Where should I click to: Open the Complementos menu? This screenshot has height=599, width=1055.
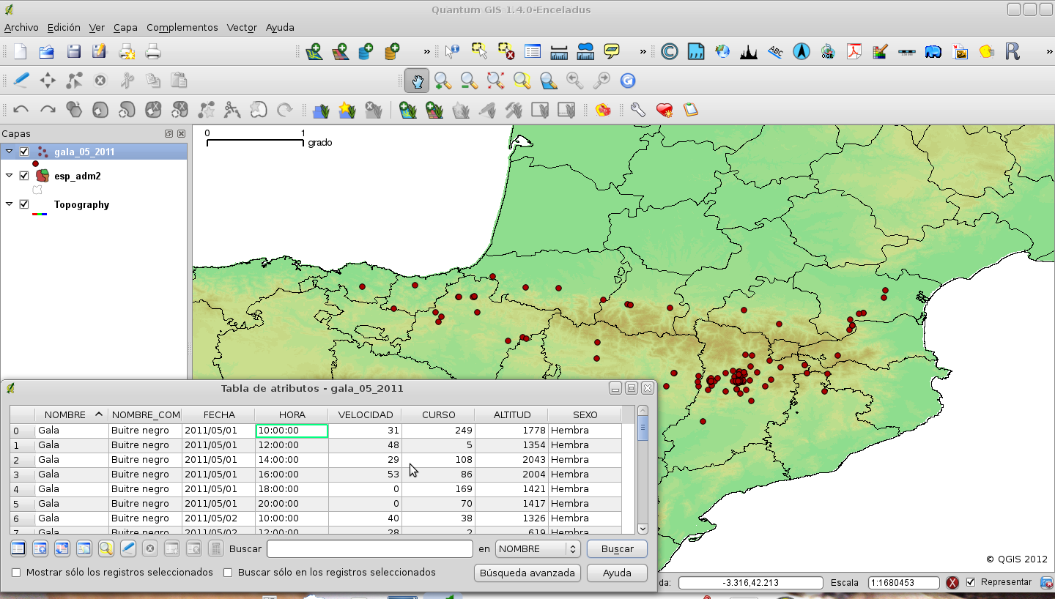(182, 27)
